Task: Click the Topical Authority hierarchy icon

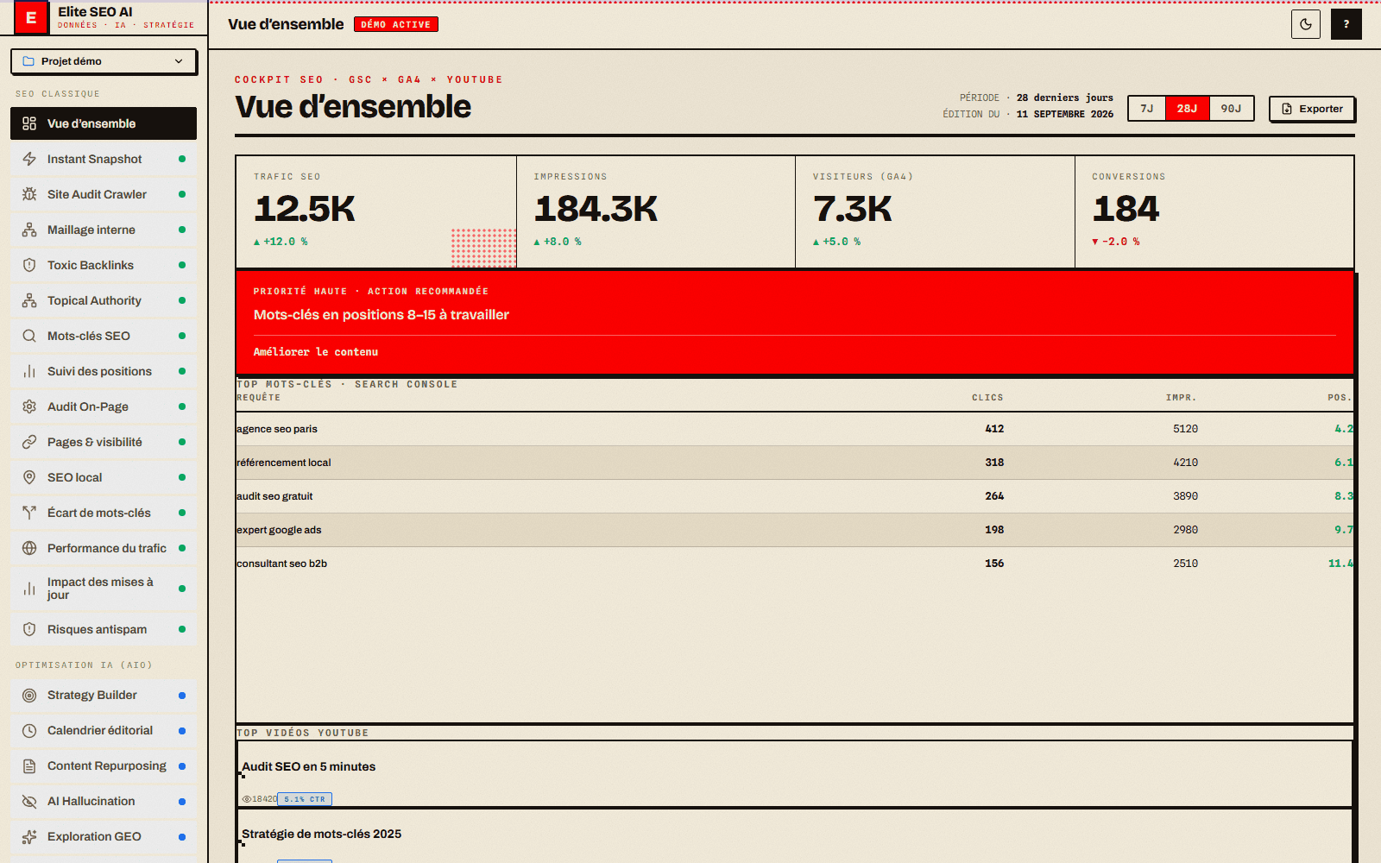Action: 29,300
